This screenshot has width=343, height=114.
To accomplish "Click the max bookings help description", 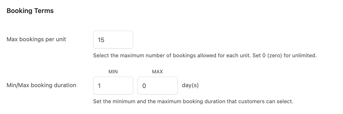I will 205,55.
